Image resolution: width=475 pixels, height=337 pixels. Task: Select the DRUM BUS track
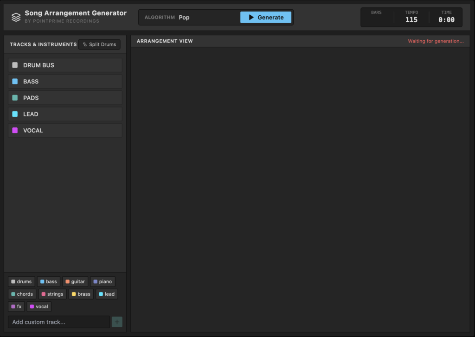(65, 65)
